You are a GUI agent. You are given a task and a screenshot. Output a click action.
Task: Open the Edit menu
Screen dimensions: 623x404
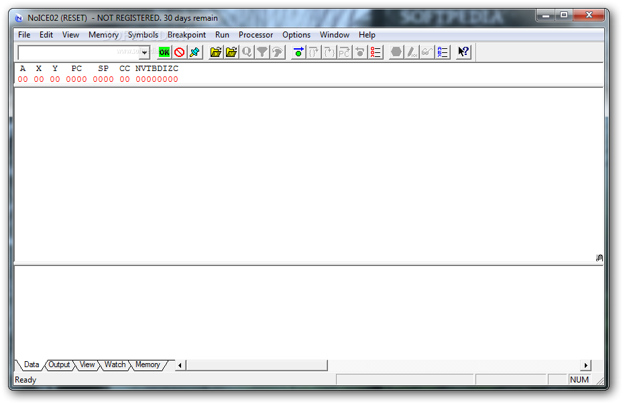pos(46,35)
